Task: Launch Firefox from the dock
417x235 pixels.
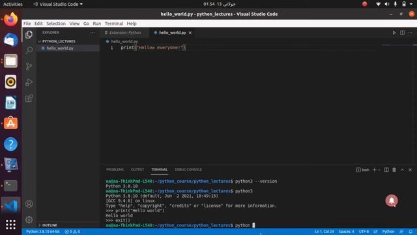Action: tap(10, 19)
